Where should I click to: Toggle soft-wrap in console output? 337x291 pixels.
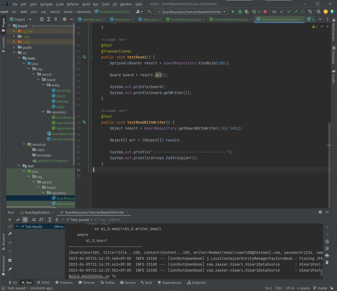[x=327, y=241]
